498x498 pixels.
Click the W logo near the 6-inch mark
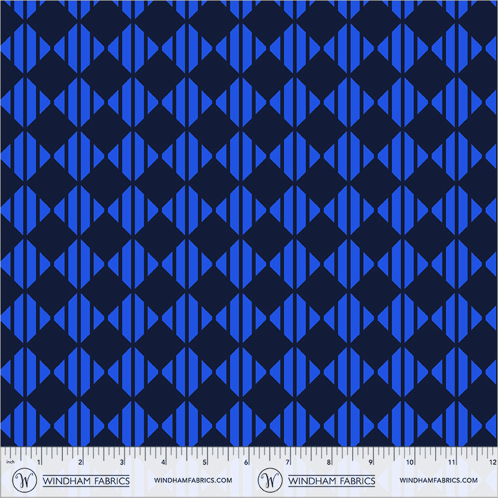pyautogui.click(x=270, y=480)
